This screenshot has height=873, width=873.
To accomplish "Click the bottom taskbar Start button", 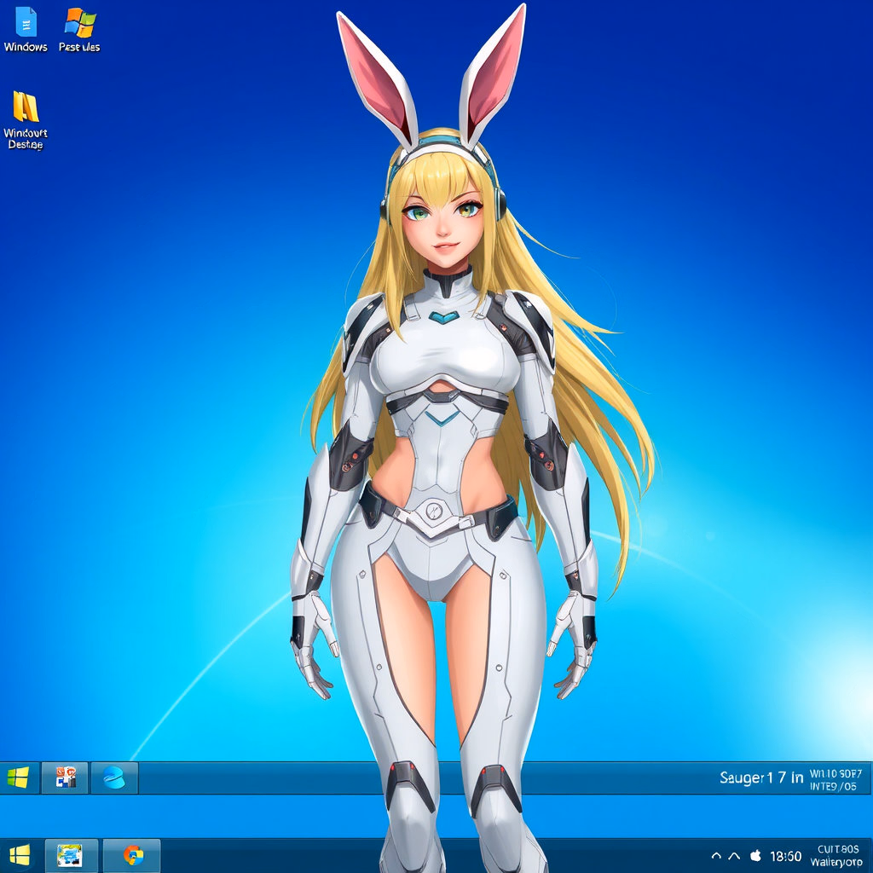I will [20, 854].
